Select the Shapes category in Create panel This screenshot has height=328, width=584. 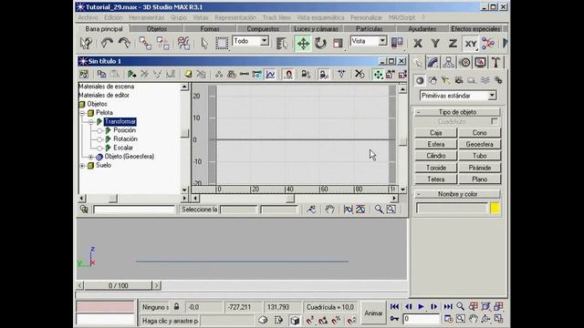[x=433, y=80]
